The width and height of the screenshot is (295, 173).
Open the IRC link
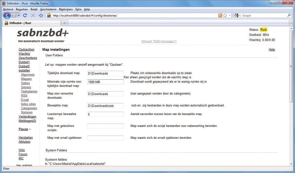click(x=21, y=158)
